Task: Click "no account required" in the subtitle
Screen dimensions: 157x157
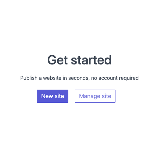Action: tap(115, 78)
